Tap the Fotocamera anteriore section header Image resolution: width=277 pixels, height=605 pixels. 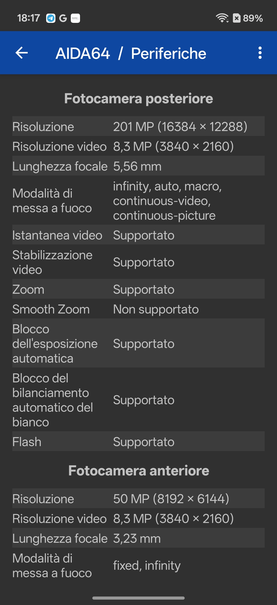coord(138,471)
